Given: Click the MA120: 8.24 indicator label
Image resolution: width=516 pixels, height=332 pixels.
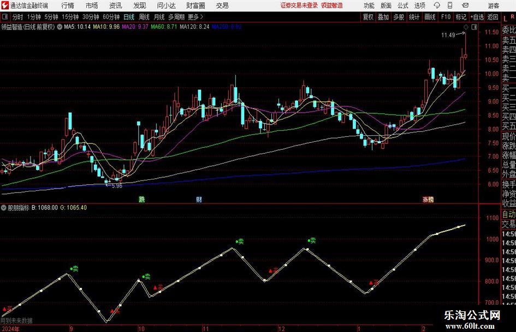Looking at the screenshot, I should (x=194, y=27).
